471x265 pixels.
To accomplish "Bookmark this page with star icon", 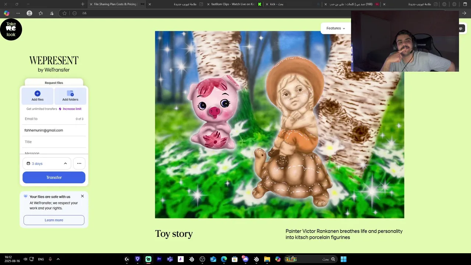I will click(x=64, y=13).
